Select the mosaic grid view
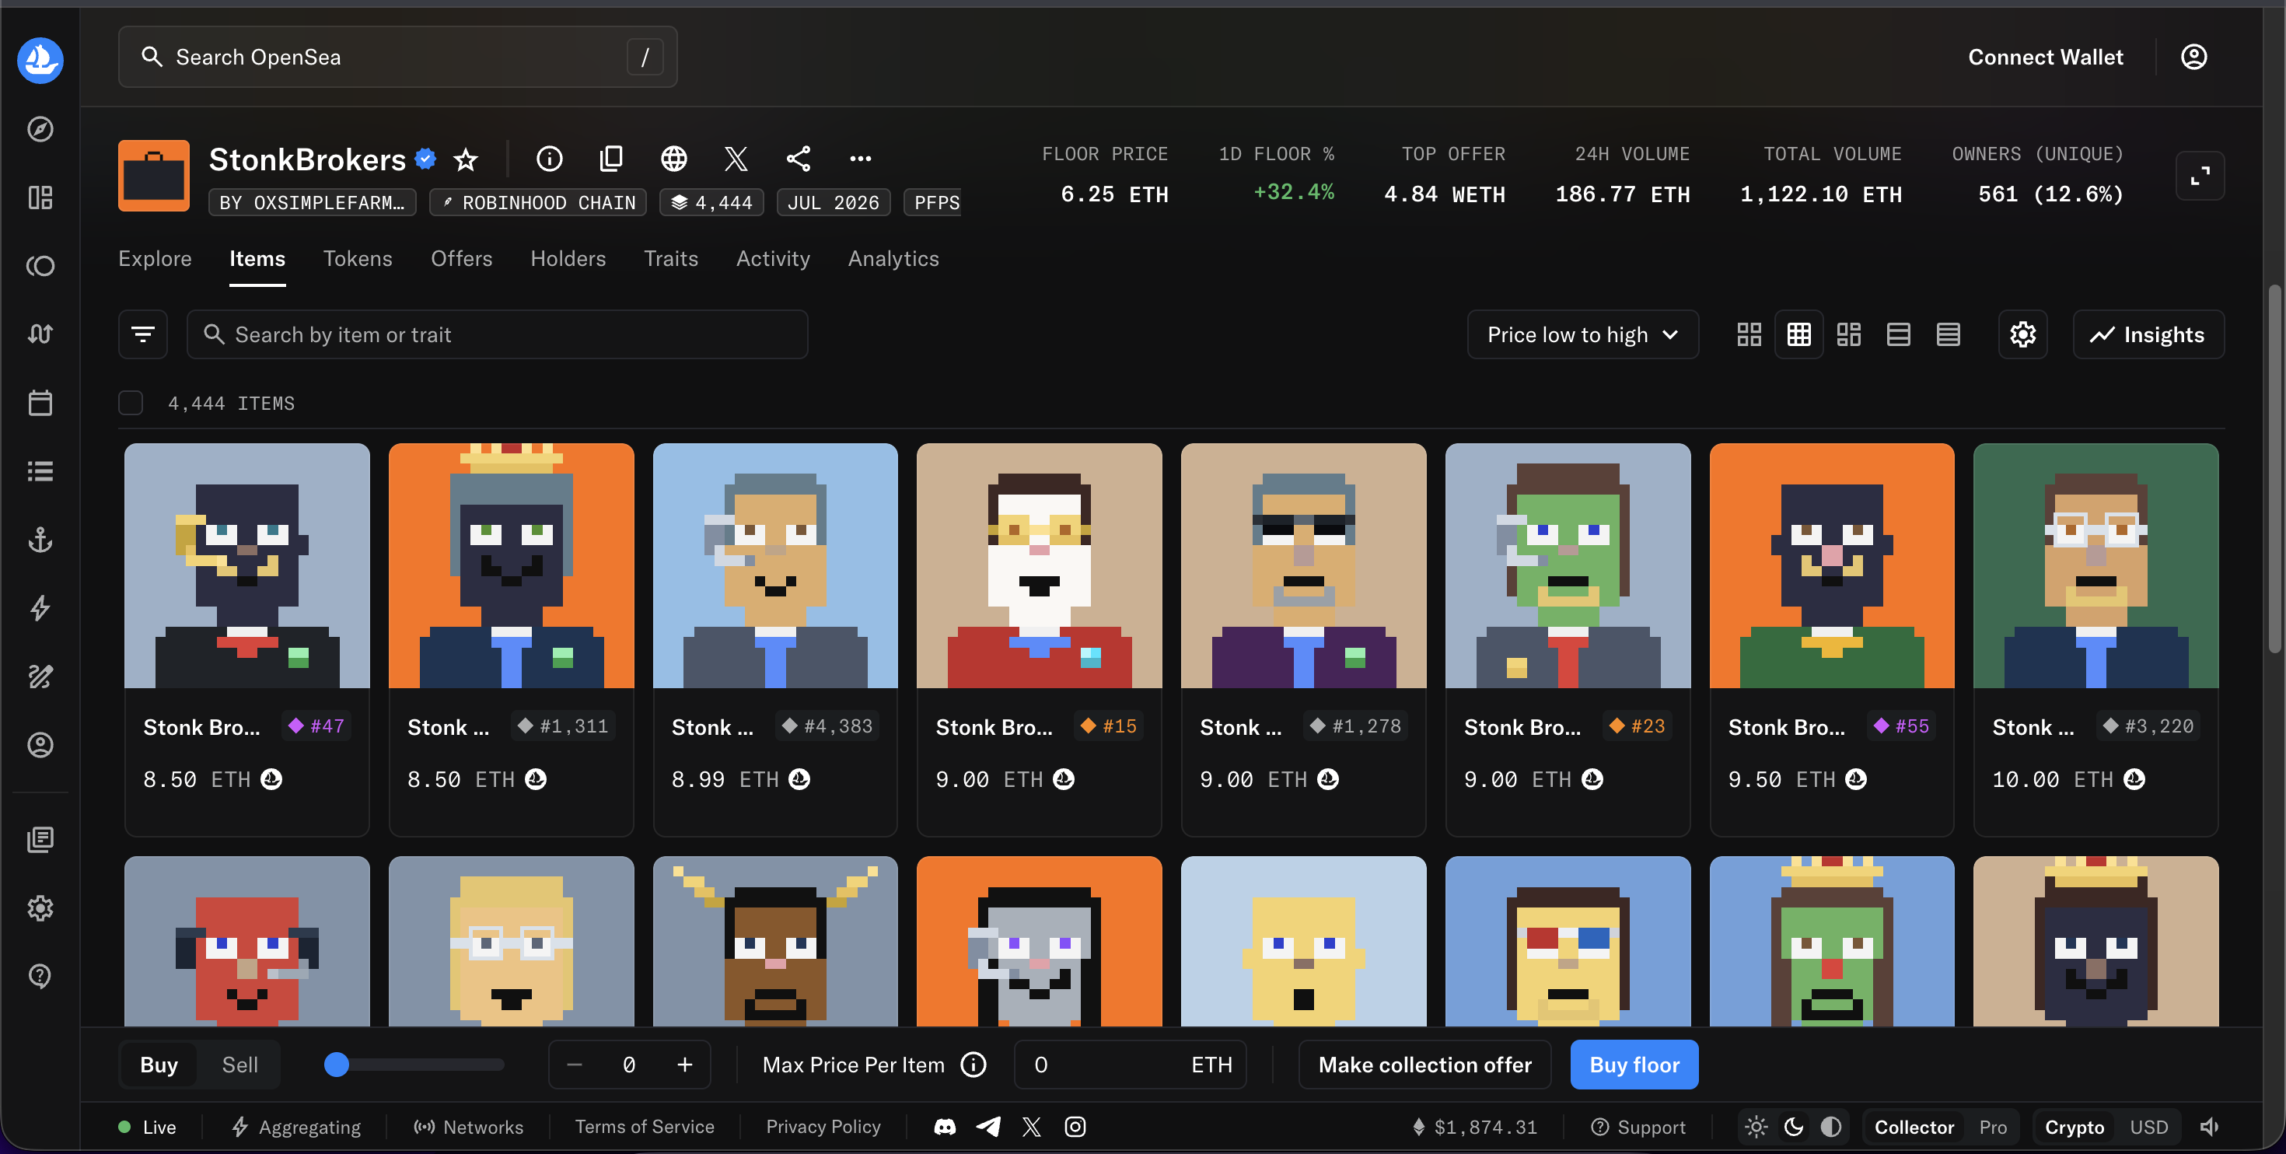This screenshot has width=2286, height=1154. coord(1848,334)
